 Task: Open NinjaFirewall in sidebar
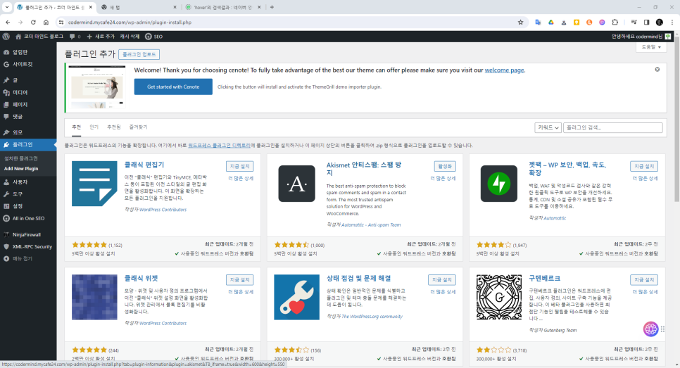(28, 234)
